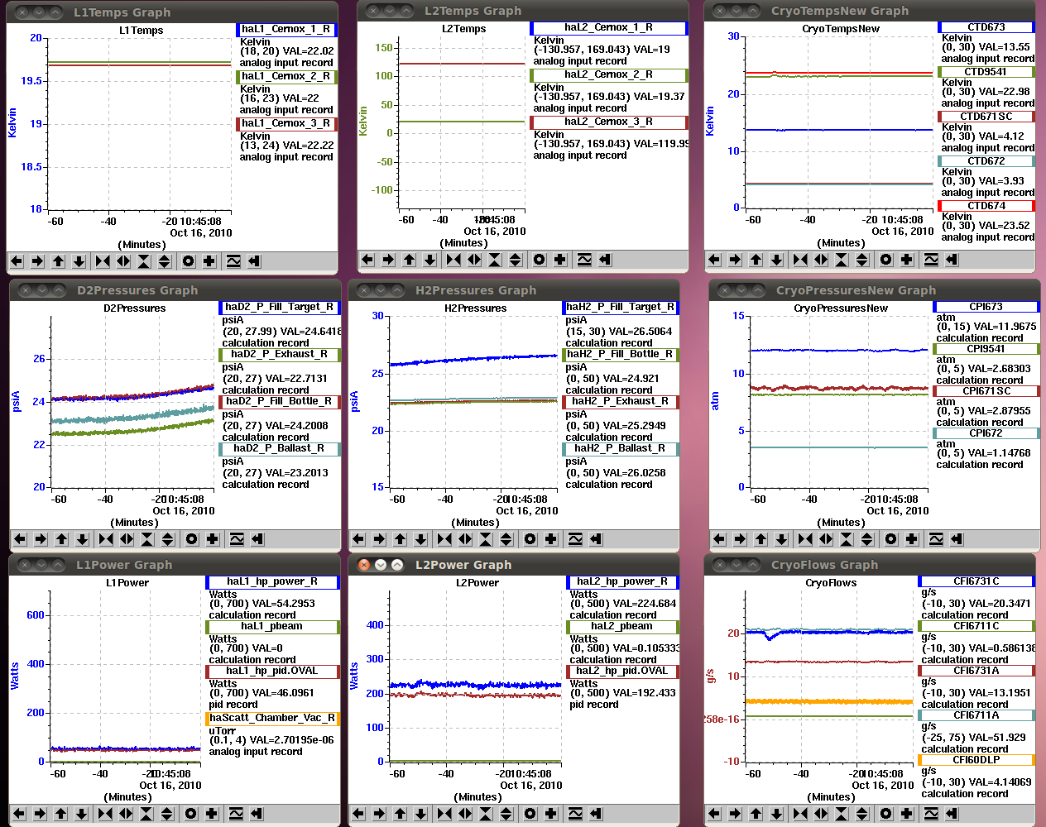Pan down in L1Power Graph toolbar

[81, 814]
